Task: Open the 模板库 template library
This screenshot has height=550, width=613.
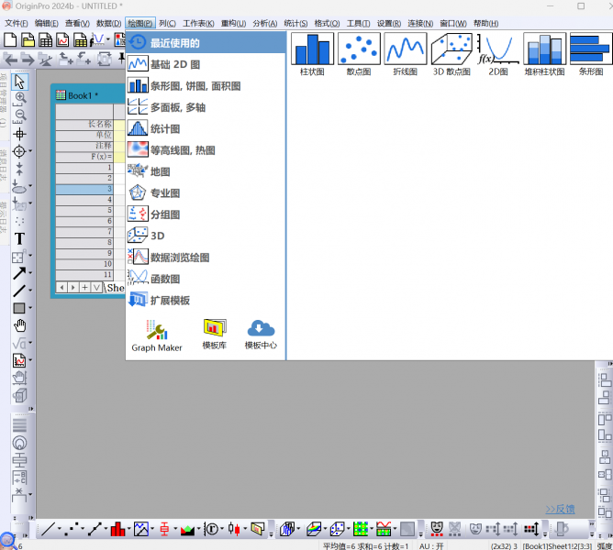Action: (x=214, y=335)
